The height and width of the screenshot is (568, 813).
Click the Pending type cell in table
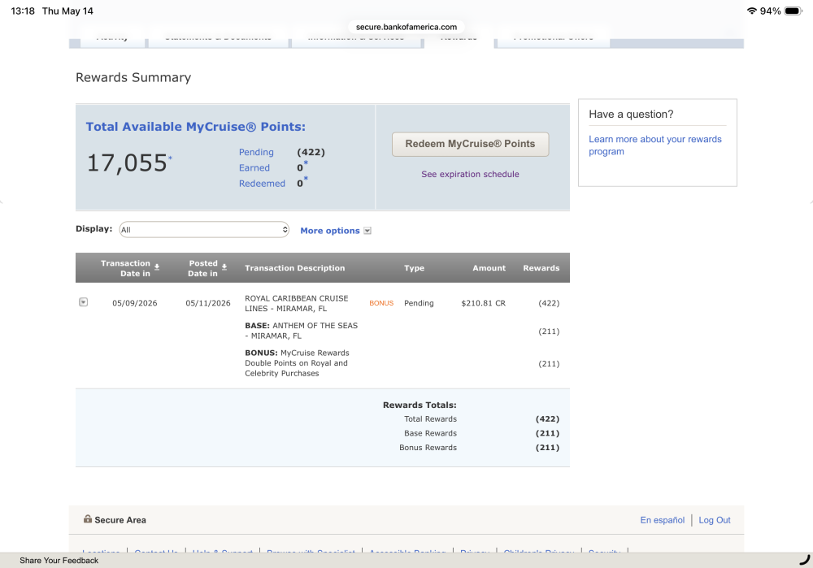419,303
